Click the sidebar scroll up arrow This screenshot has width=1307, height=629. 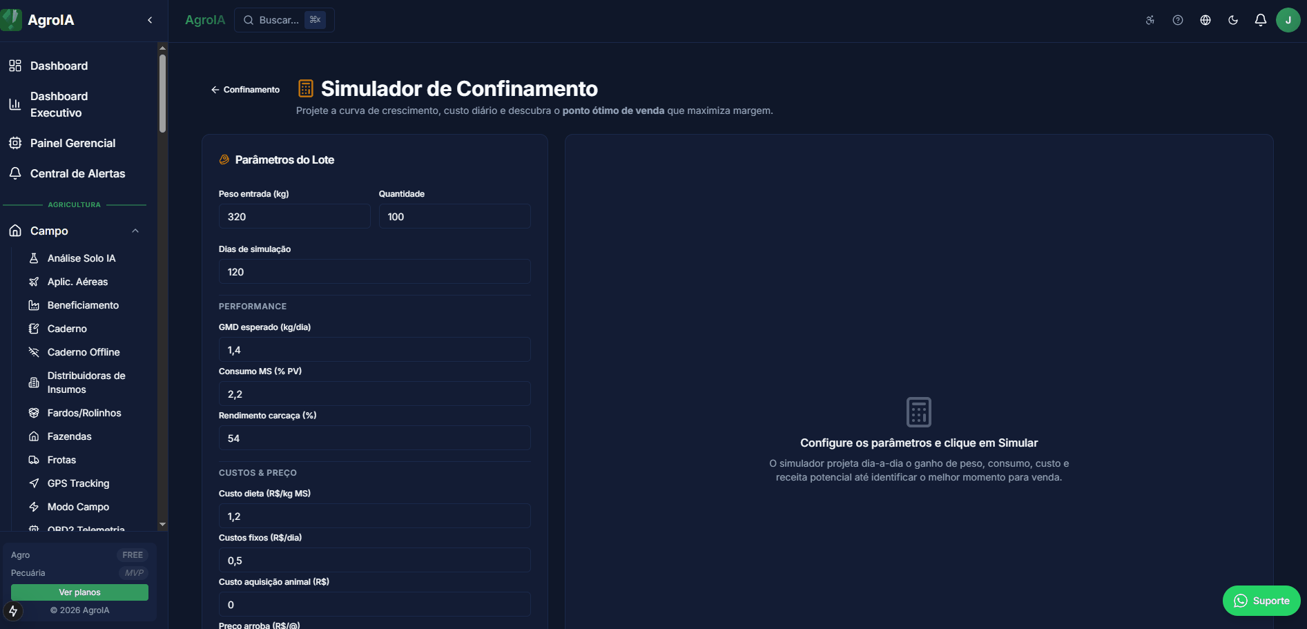tap(162, 48)
